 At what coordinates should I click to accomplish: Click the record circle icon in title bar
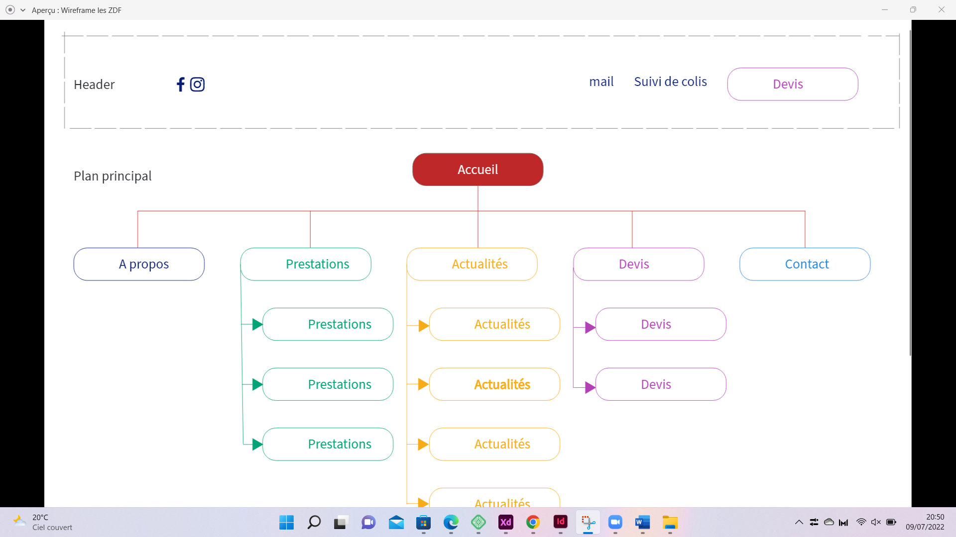[10, 10]
